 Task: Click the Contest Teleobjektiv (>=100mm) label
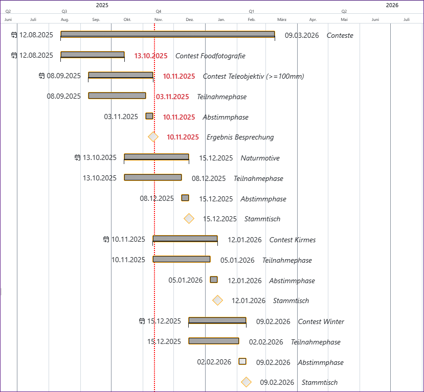(253, 76)
